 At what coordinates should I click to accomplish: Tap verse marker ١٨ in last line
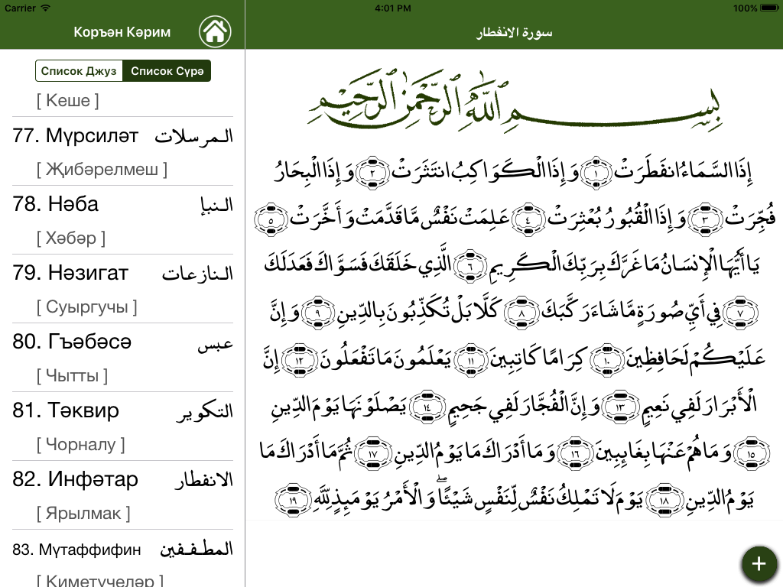click(x=664, y=500)
